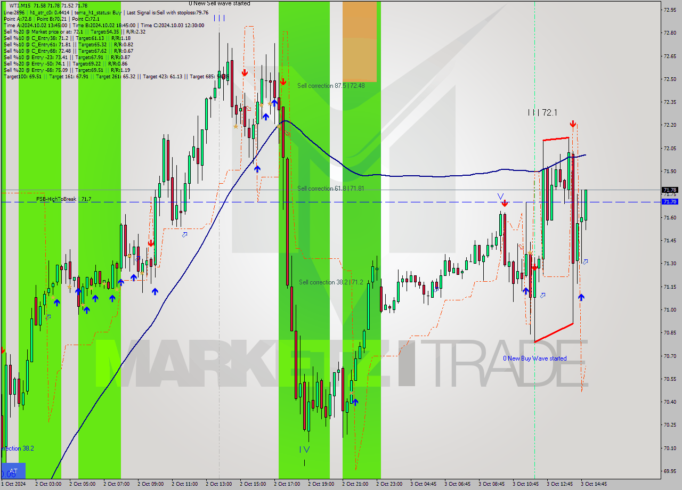
Task: Click the '3 Oct 06:45' time axis label
Action: pyautogui.click(x=457, y=484)
